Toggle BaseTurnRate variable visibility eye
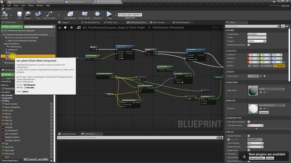Screen dimensions: 291x163 (x=51, y=104)
